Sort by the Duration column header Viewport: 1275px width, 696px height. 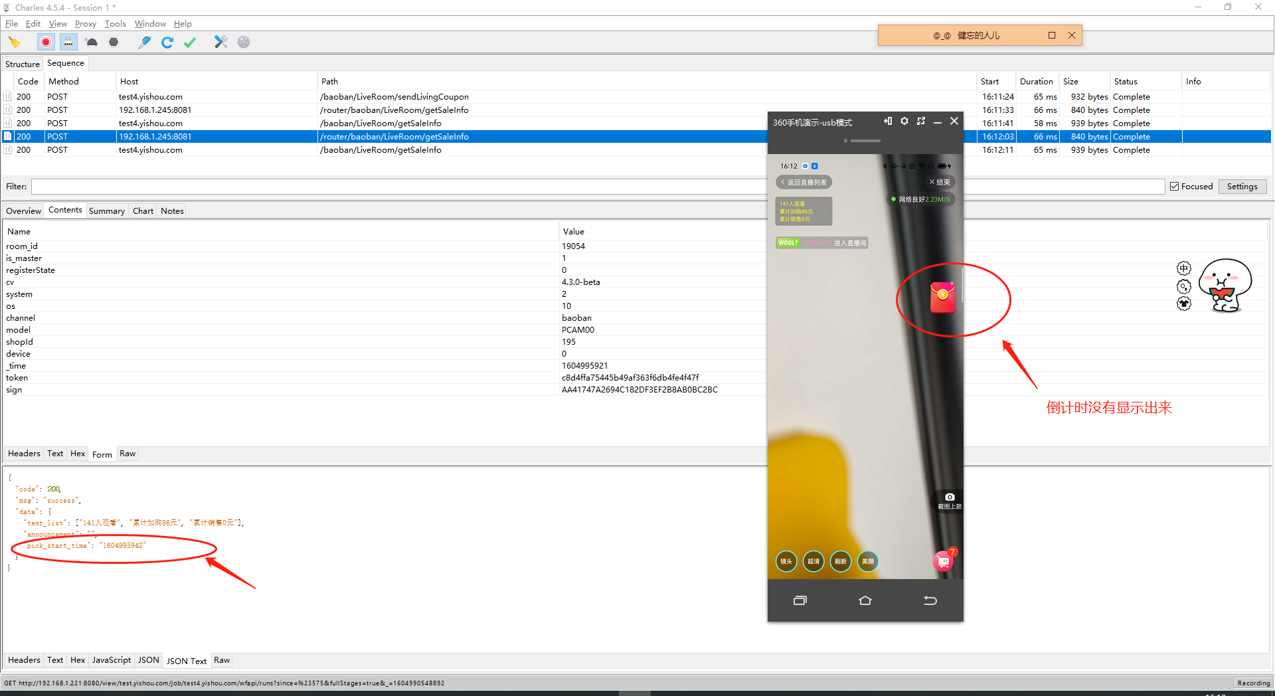[x=1037, y=82]
